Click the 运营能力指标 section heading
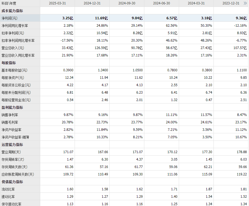The image size is (249, 206). 12,145
